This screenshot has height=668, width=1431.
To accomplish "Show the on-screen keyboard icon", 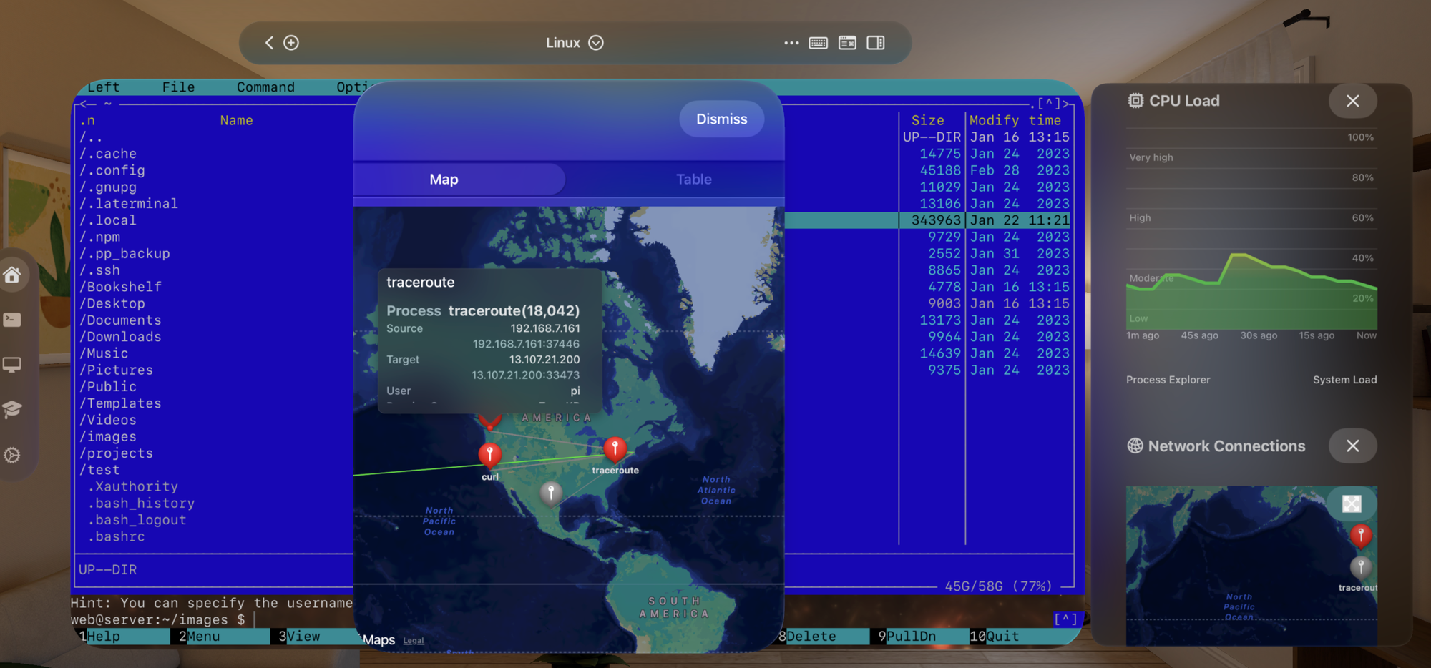I will pos(819,43).
